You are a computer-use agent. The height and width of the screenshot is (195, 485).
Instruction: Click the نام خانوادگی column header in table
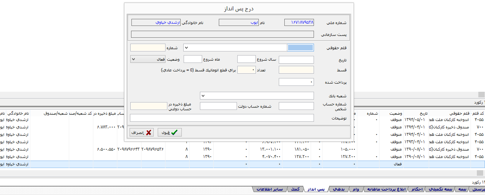pyautogui.click(x=17, y=113)
